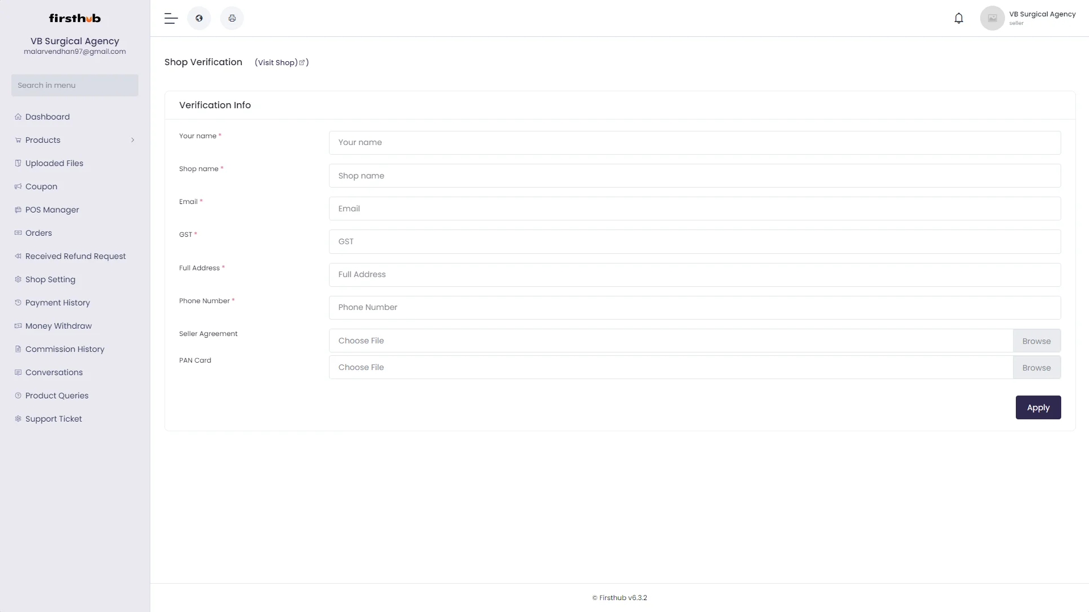Click the Dashboard home icon
The image size is (1089, 612).
pos(18,117)
